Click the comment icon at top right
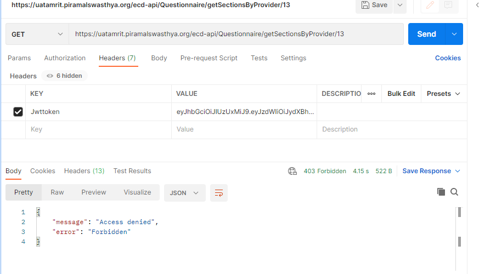479x274 pixels. (448, 5)
